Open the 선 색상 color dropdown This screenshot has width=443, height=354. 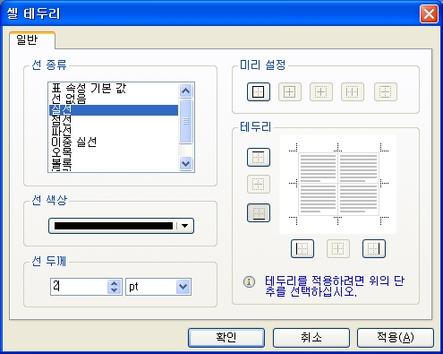click(x=184, y=226)
